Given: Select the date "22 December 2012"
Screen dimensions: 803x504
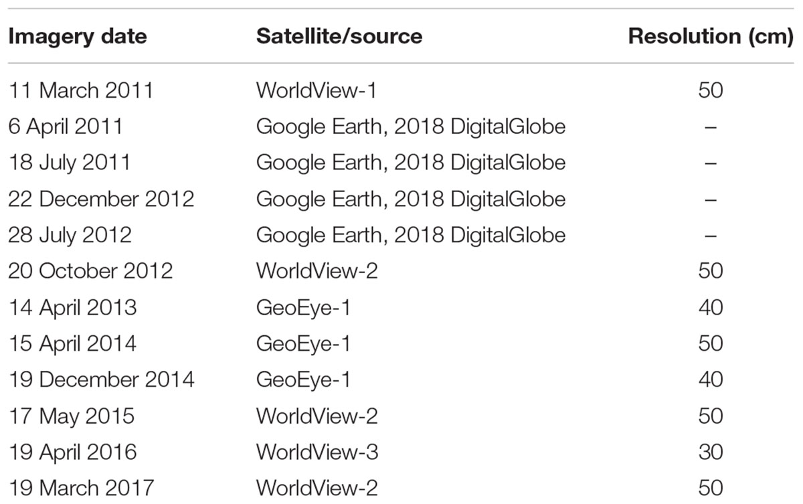Looking at the screenshot, I should coord(101,199).
